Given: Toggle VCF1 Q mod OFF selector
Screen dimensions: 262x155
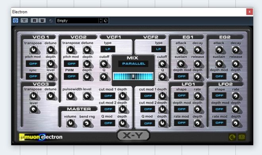Looking at the screenshot, I should pos(108,123).
